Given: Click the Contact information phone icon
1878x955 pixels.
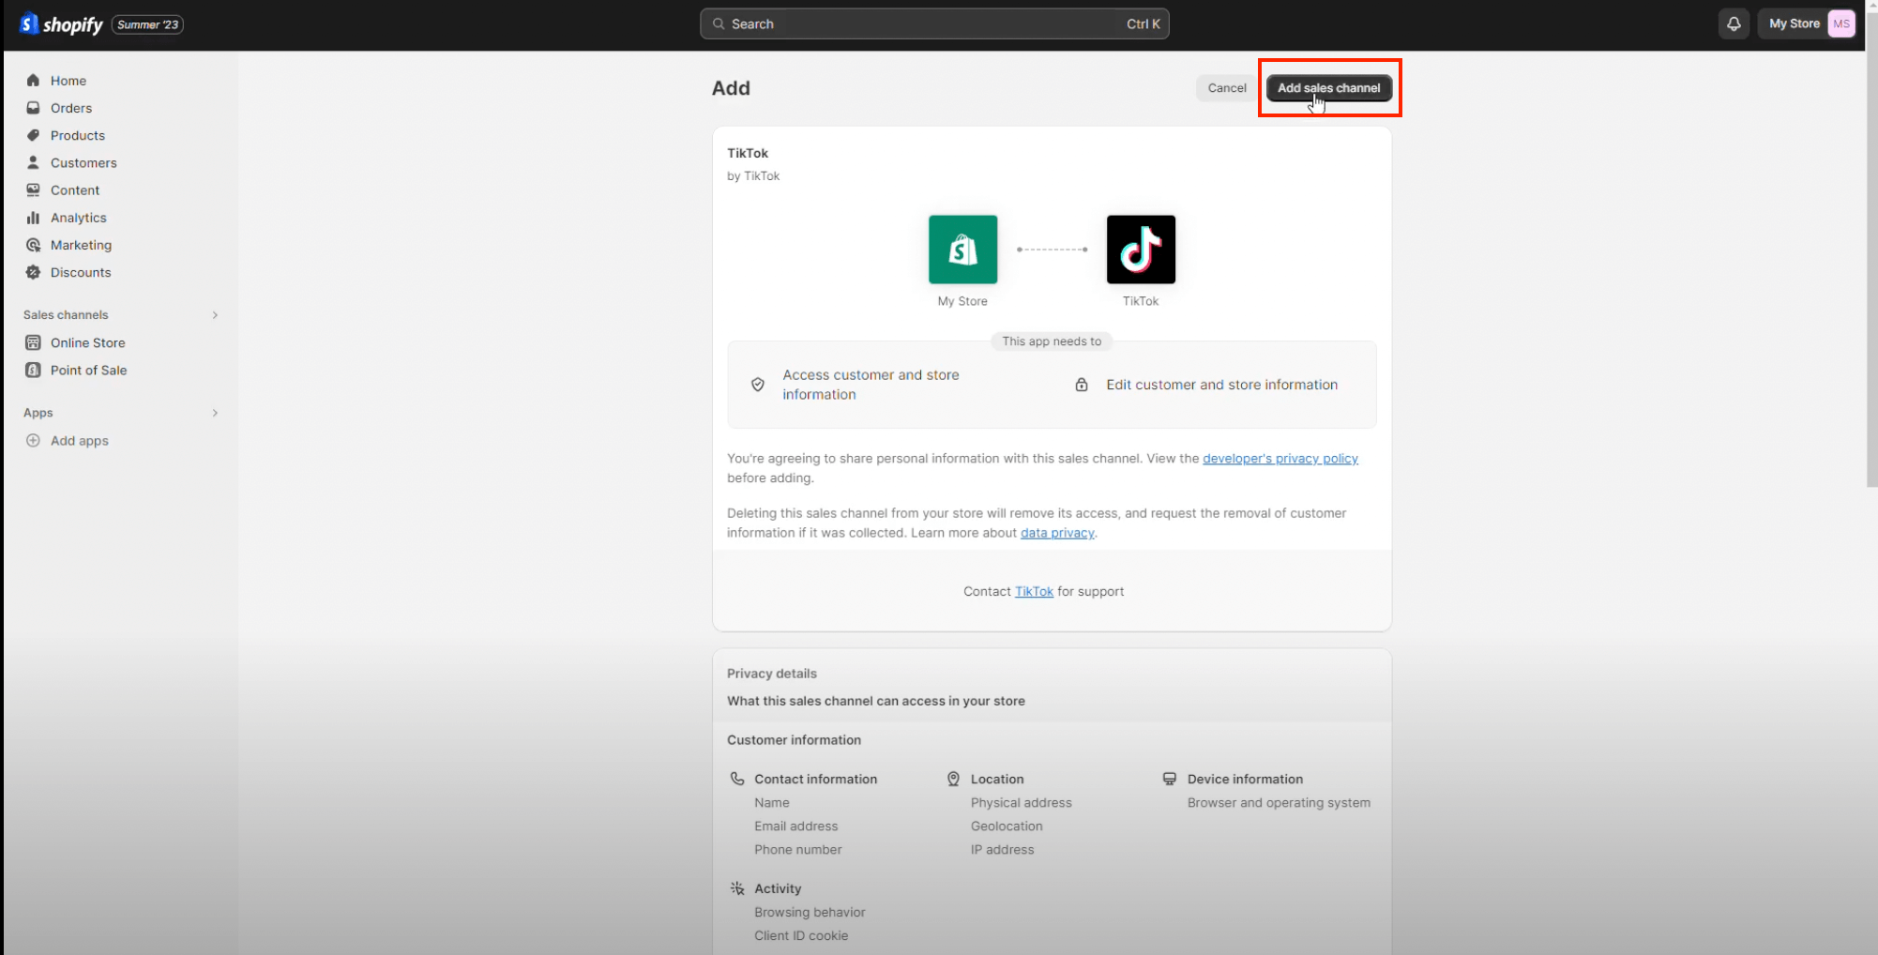Looking at the screenshot, I should [x=737, y=779].
